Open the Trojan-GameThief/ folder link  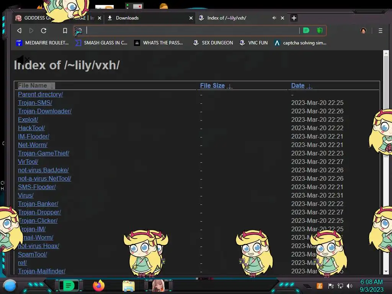(44, 153)
